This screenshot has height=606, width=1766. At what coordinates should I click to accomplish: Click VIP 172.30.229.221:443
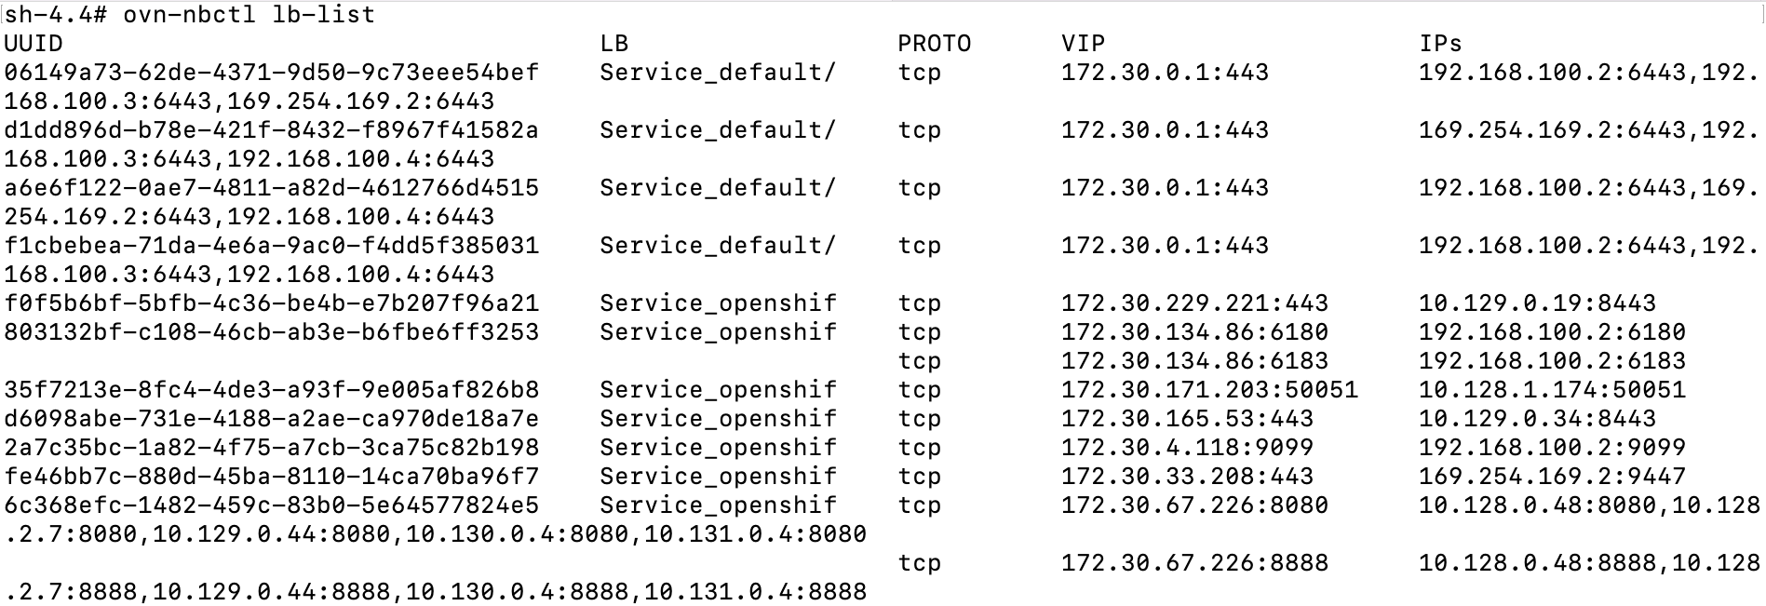pyautogui.click(x=1195, y=303)
